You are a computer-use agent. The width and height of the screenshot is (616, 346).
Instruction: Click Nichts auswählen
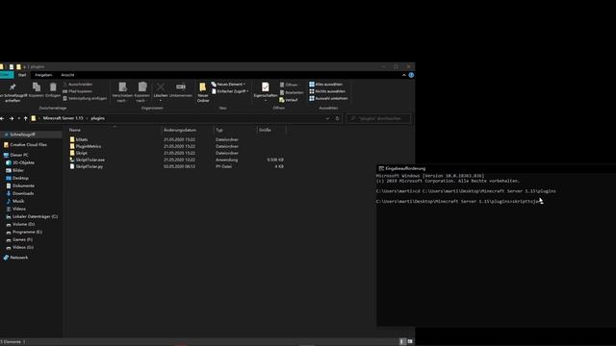click(x=327, y=91)
